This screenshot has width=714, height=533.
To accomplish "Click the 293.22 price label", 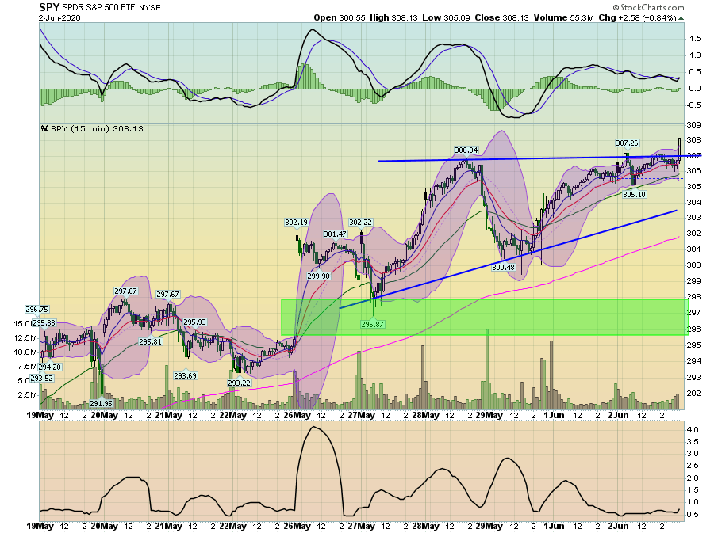I will tap(239, 383).
